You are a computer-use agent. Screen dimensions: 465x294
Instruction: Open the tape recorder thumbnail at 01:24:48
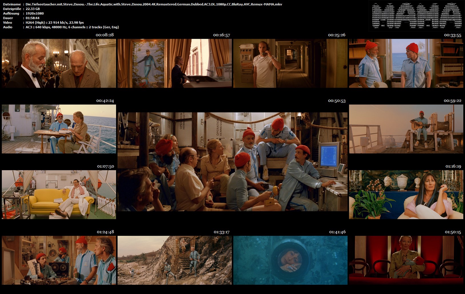point(59,260)
